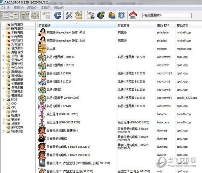
Task: Open the 帮助(H) menu
Action: point(59,8)
